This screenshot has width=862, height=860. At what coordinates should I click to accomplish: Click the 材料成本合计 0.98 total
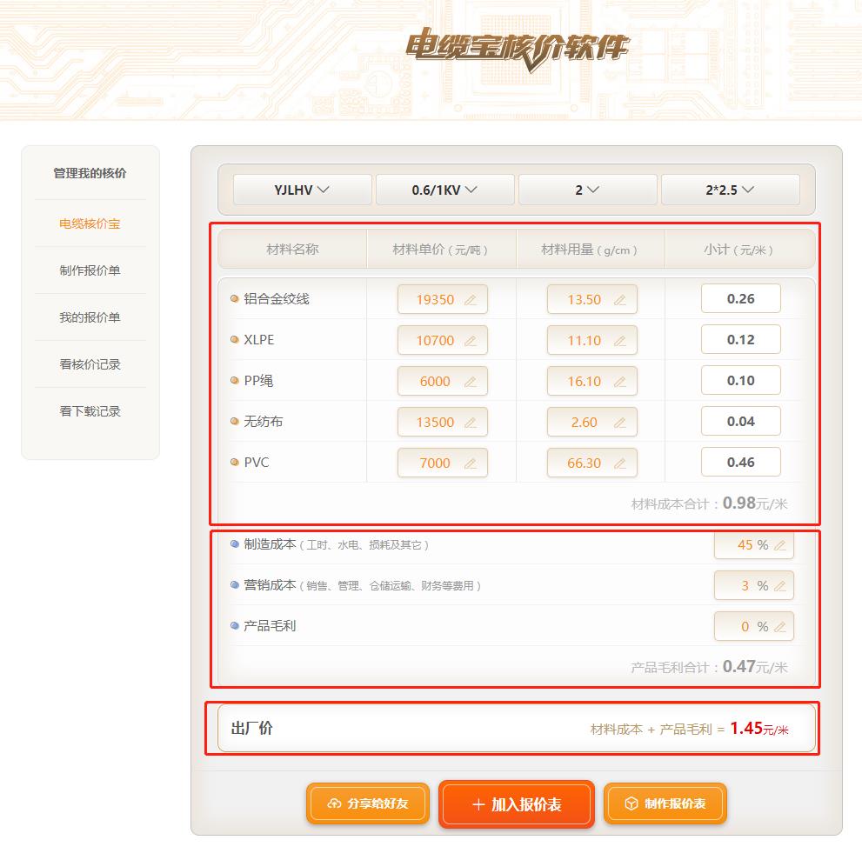709,503
